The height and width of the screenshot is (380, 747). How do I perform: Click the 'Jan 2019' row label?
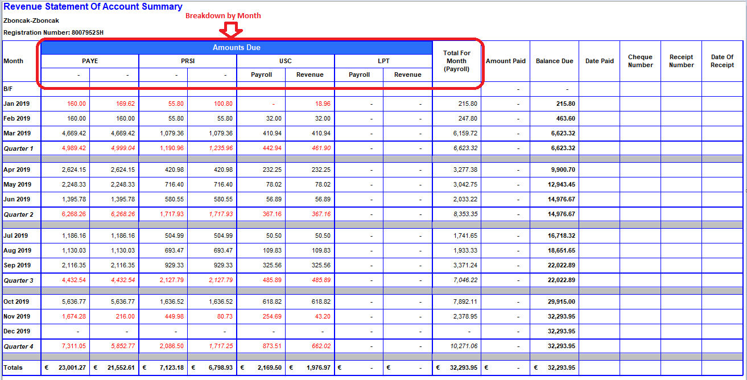tap(16, 104)
